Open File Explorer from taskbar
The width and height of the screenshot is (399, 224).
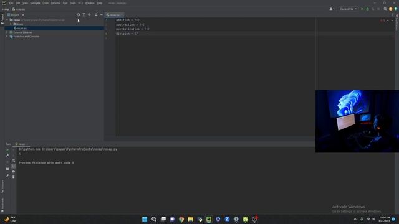pyautogui.click(x=190, y=219)
